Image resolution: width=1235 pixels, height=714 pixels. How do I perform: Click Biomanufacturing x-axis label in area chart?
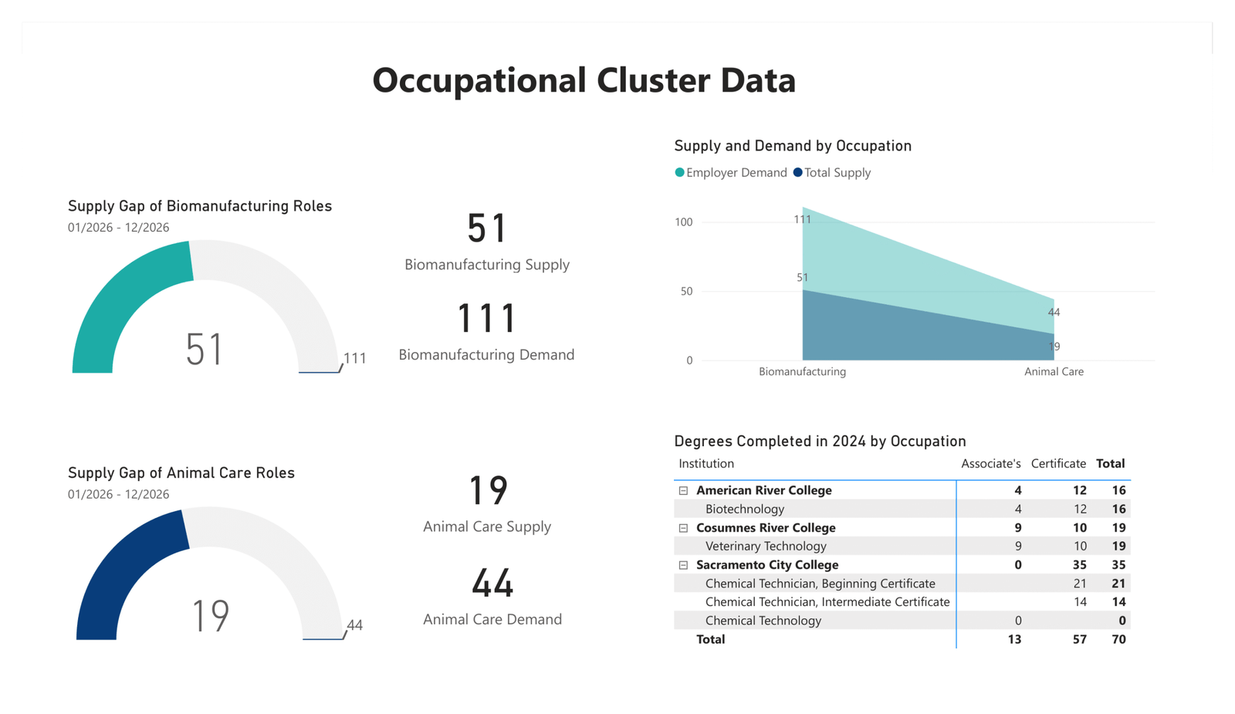pyautogui.click(x=802, y=372)
